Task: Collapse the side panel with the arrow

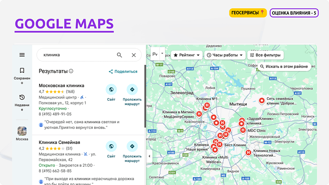Action: click(149, 156)
